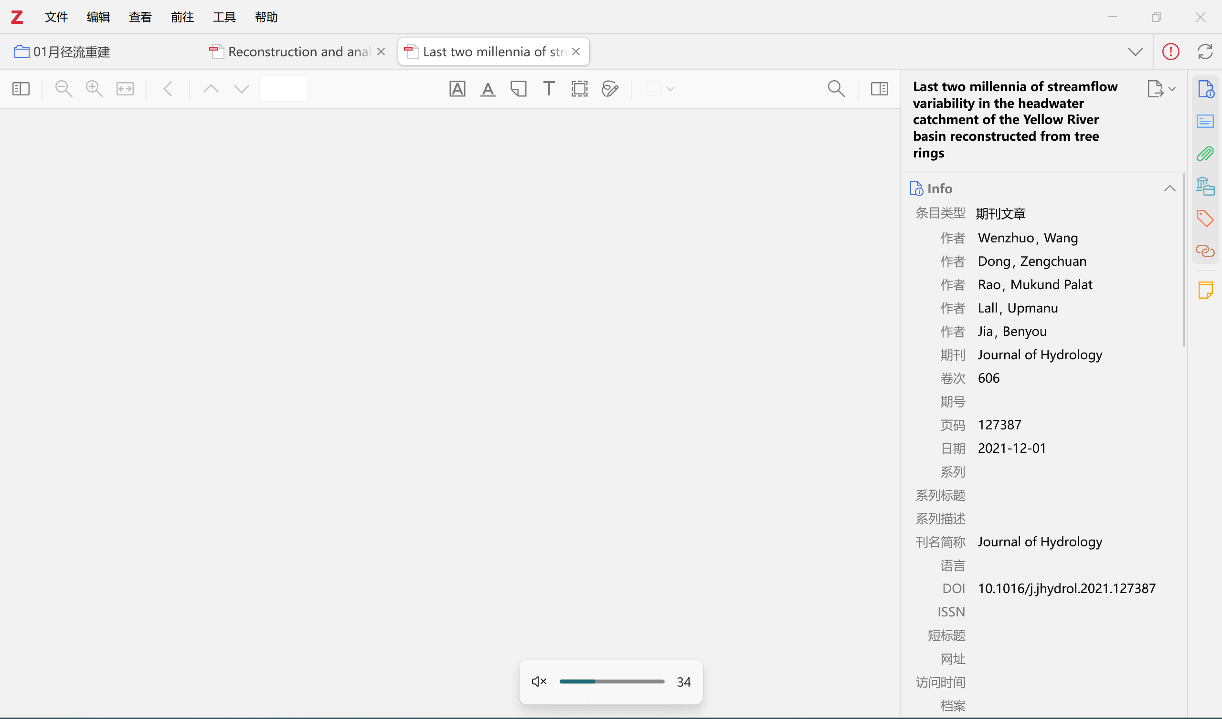Toggle mute on the volume overlay
This screenshot has width=1222, height=719.
click(539, 682)
